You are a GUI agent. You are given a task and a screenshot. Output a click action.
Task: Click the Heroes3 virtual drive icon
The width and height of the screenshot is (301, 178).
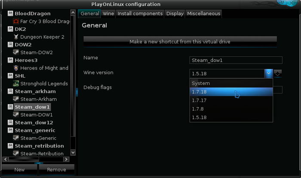10,60
